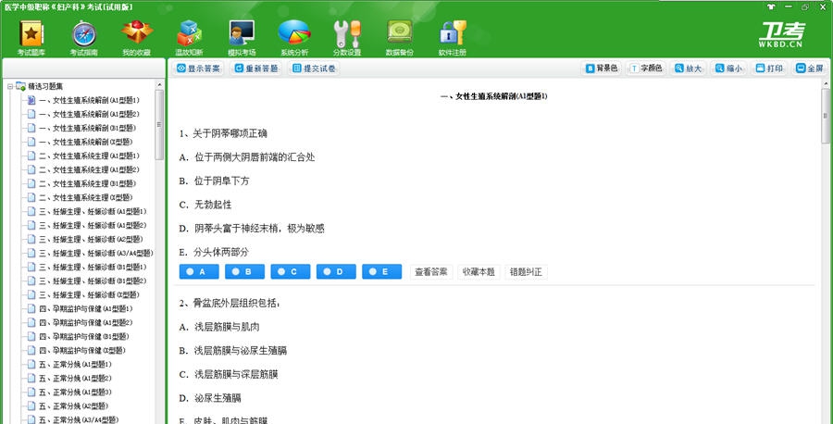Screen dimensions: 833x424
Task: Open the 字颜色 font color picker
Action: pos(647,69)
